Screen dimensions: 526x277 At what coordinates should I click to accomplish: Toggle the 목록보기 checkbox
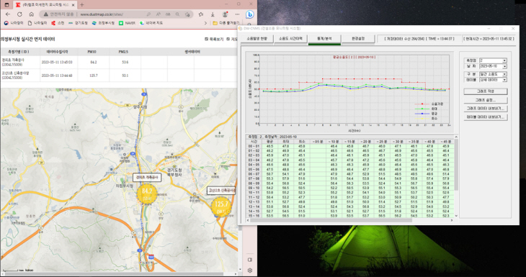click(x=206, y=39)
